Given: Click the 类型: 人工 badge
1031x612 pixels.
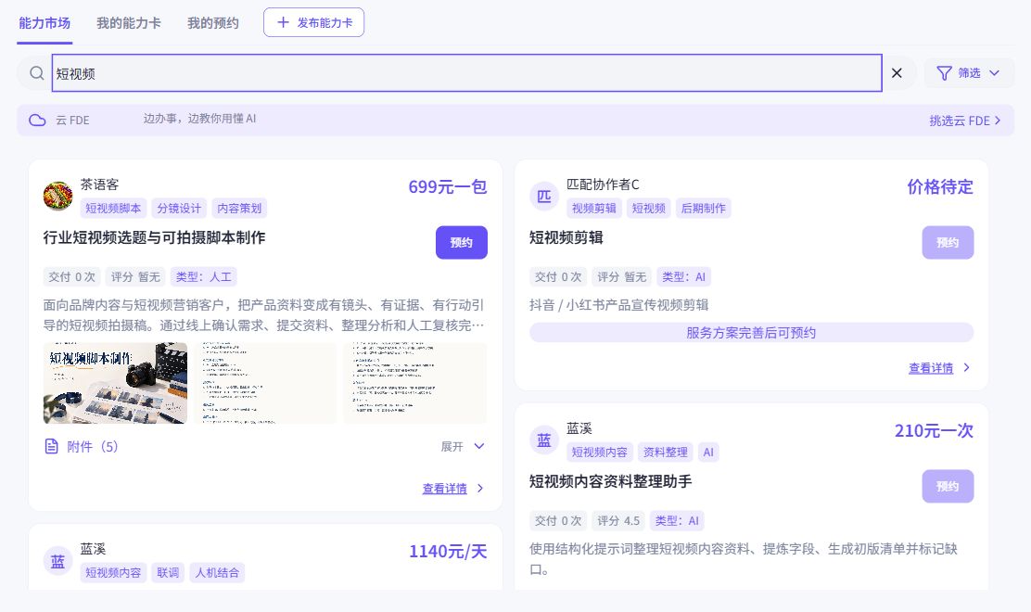Looking at the screenshot, I should tap(203, 276).
